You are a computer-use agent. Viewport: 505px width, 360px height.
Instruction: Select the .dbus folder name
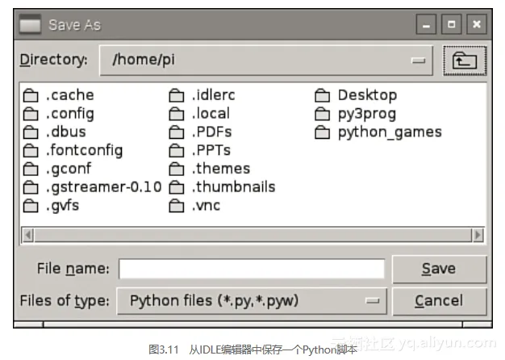pyautogui.click(x=66, y=132)
